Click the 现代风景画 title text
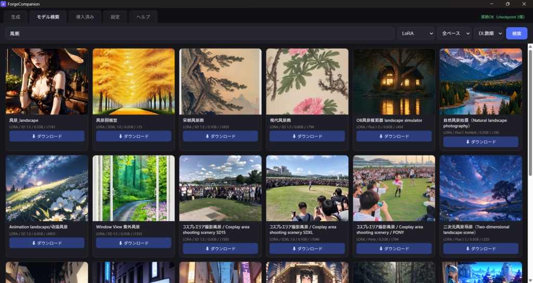This screenshot has width=533, height=283. (281, 120)
